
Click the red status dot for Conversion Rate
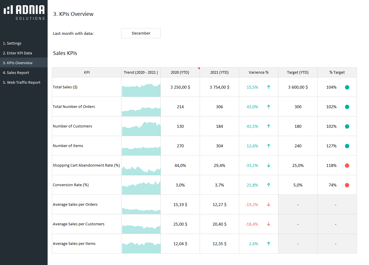point(347,185)
